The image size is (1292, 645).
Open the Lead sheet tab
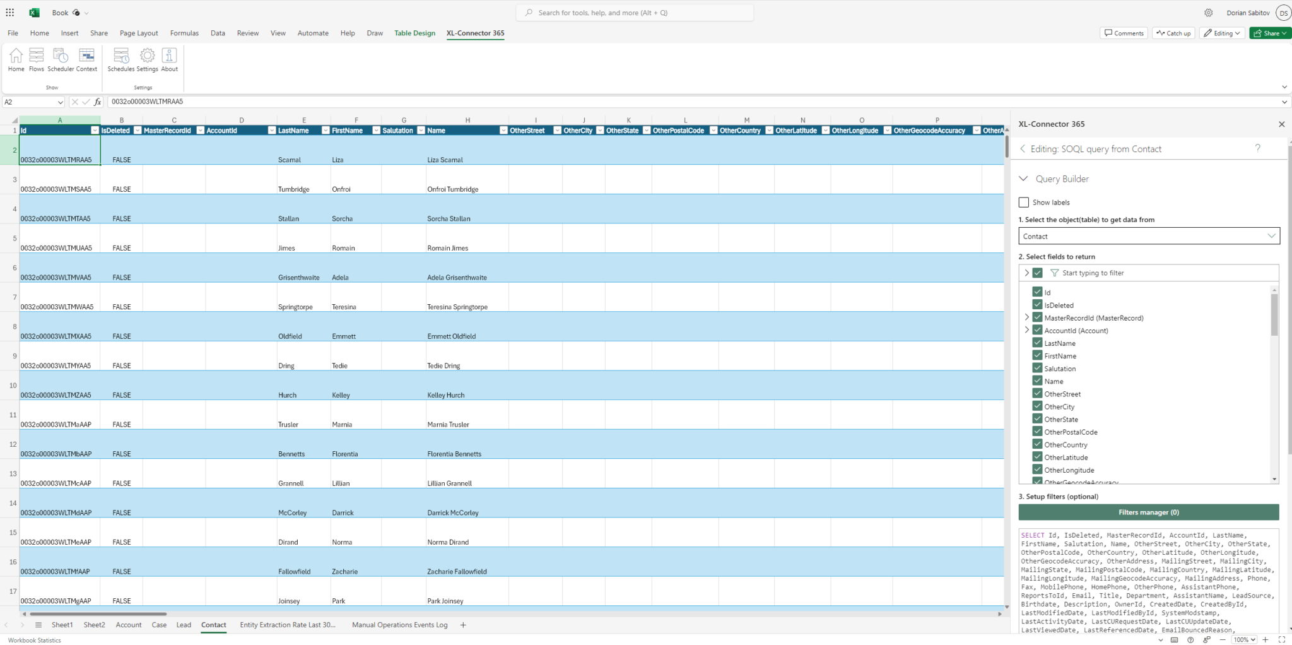(183, 625)
